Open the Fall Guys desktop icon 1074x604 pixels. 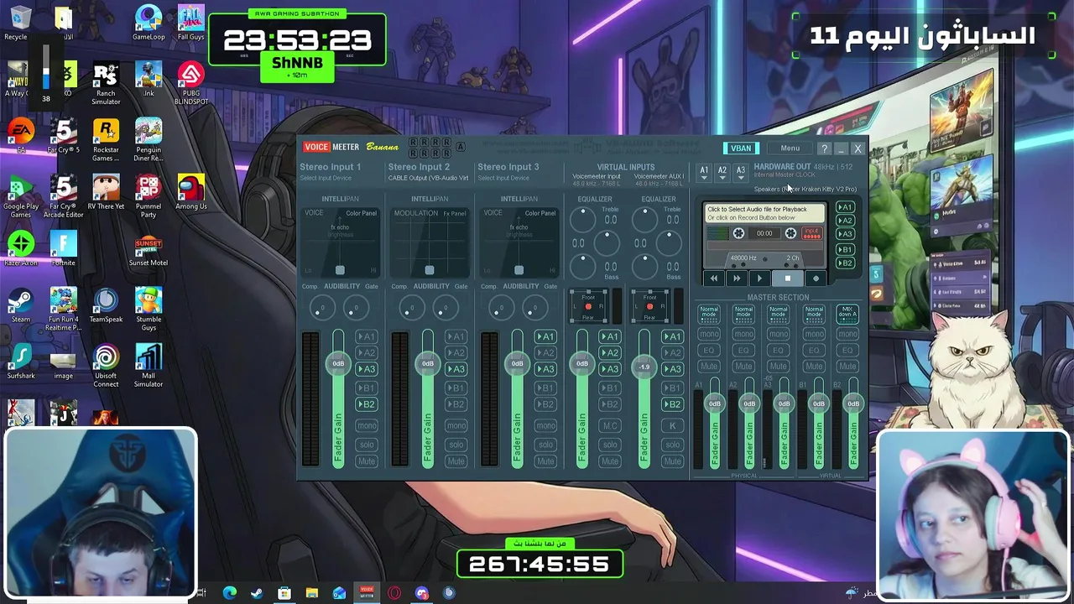coord(190,23)
